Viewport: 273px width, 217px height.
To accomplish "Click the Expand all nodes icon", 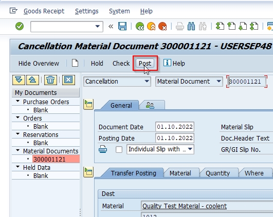I will point(19,80).
